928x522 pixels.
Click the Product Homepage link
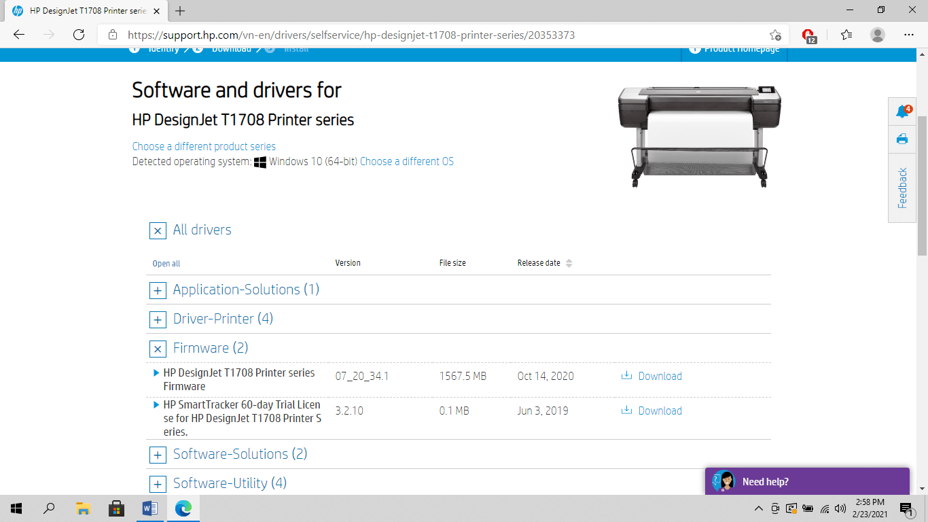tap(735, 50)
